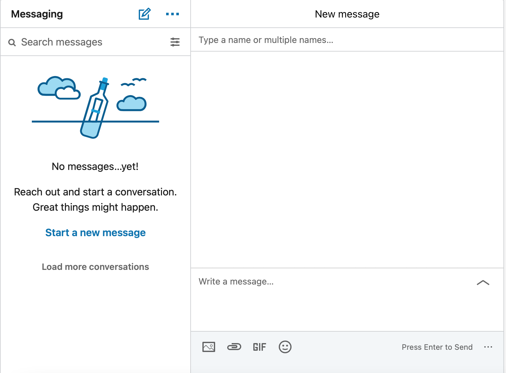This screenshot has width=506, height=373.
Task: Open the emoji smiley picker
Action: [285, 347]
